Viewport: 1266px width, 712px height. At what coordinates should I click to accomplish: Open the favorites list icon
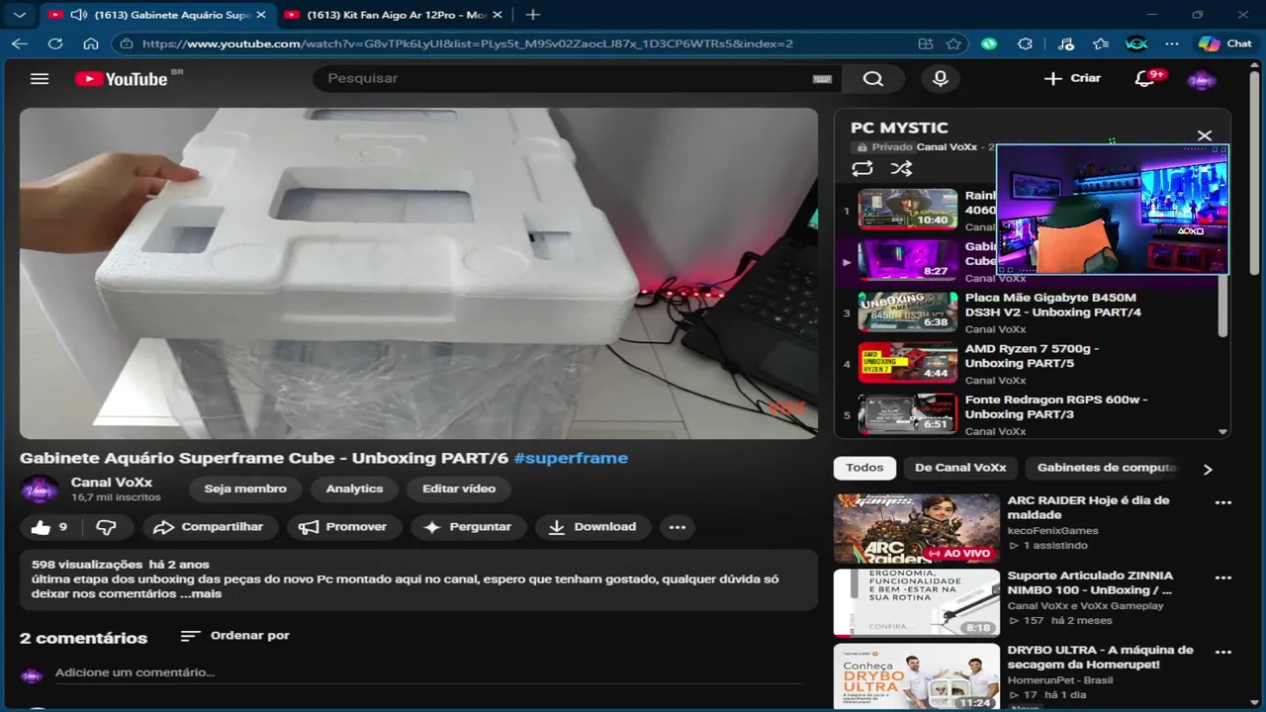(1101, 44)
